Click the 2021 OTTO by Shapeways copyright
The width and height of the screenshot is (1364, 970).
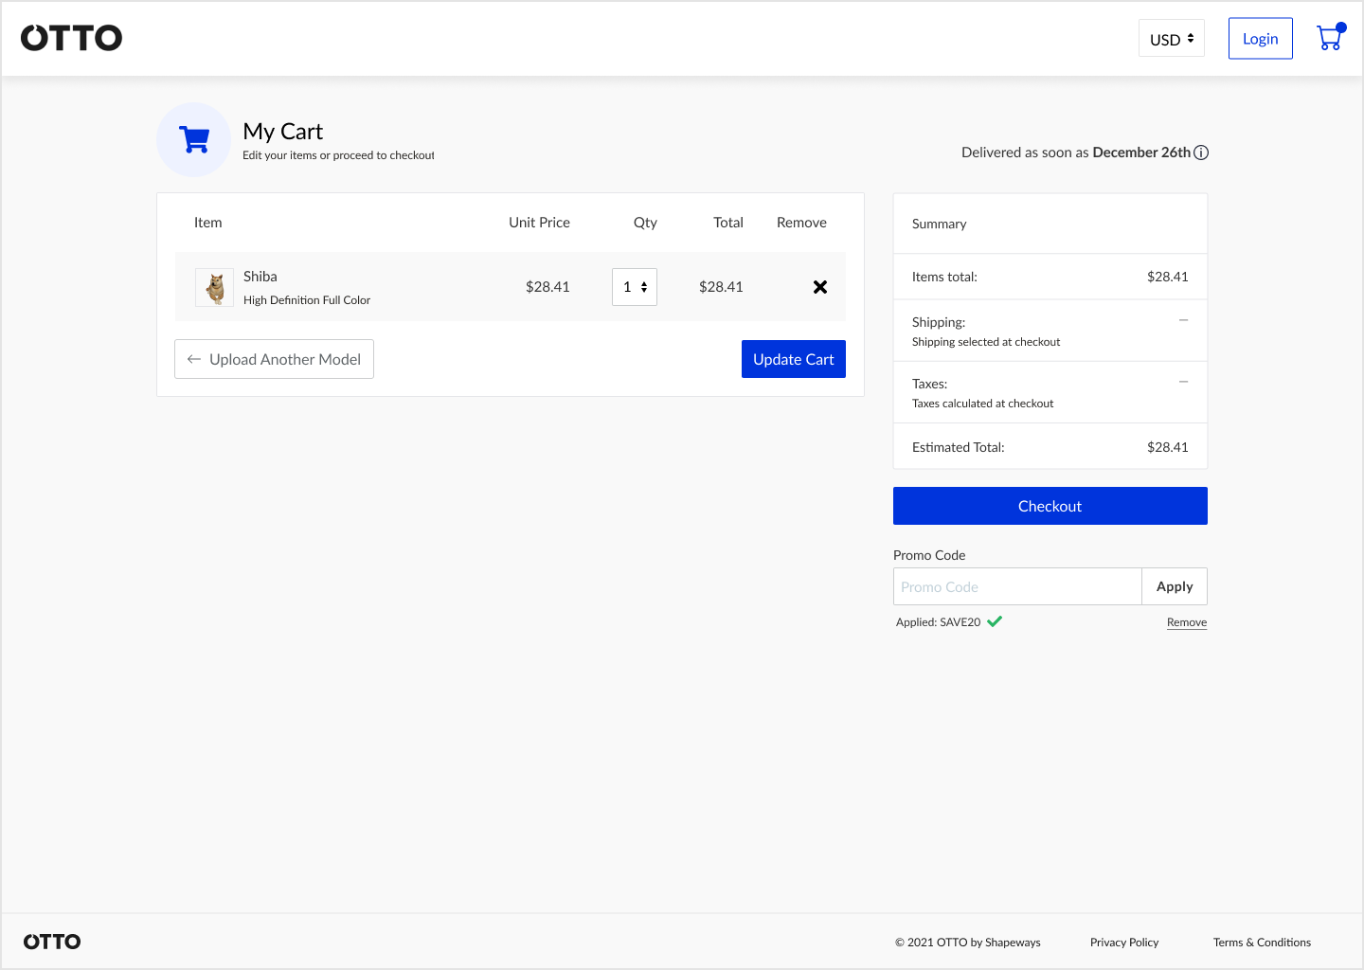967,943
